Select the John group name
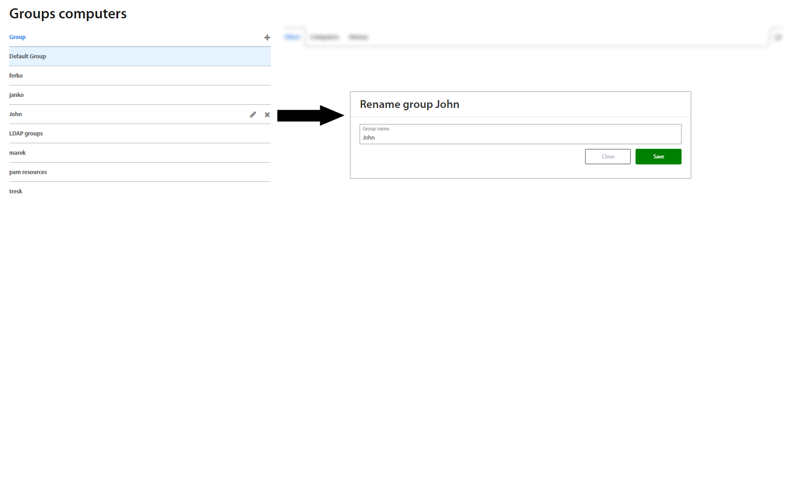The width and height of the screenshot is (791, 496). pos(16,114)
